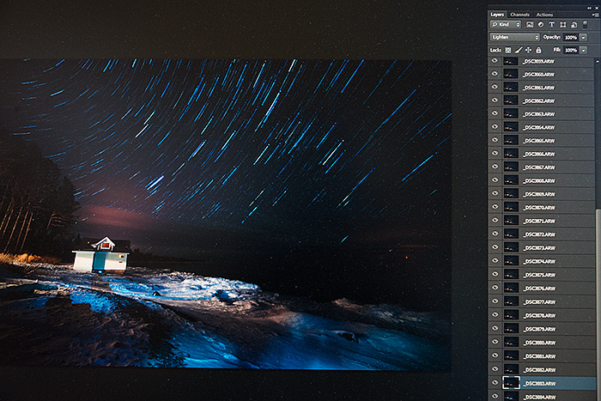The height and width of the screenshot is (401, 601).
Task: Select layer named _DSC3866.ARW
Action: (x=539, y=154)
